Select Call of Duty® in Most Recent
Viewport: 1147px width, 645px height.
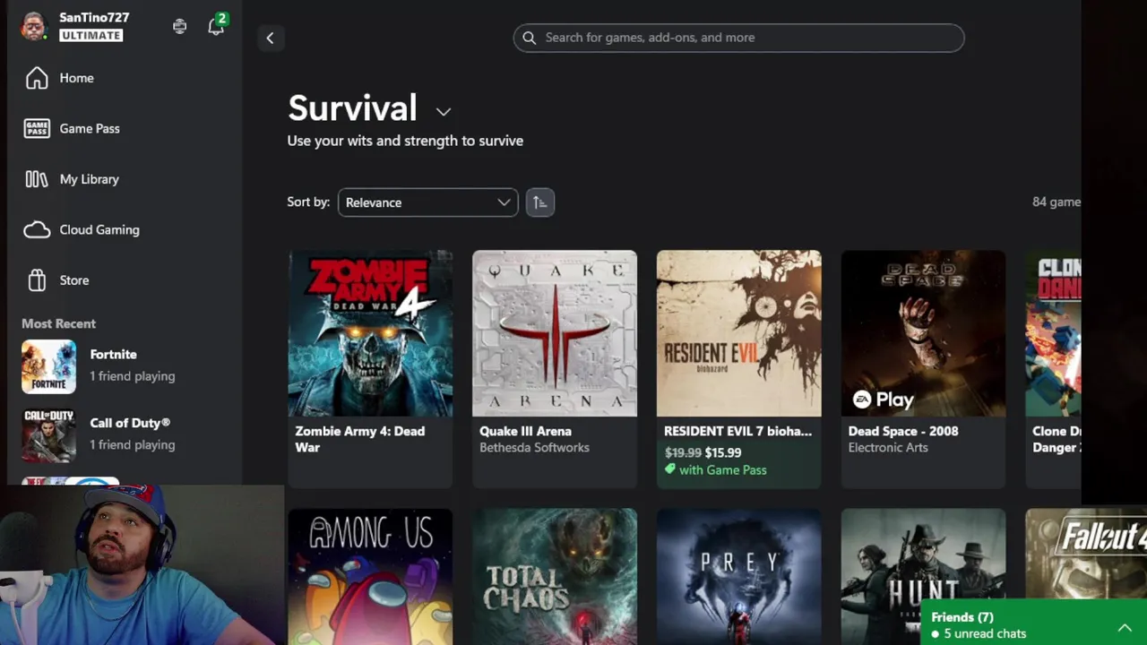(124, 434)
